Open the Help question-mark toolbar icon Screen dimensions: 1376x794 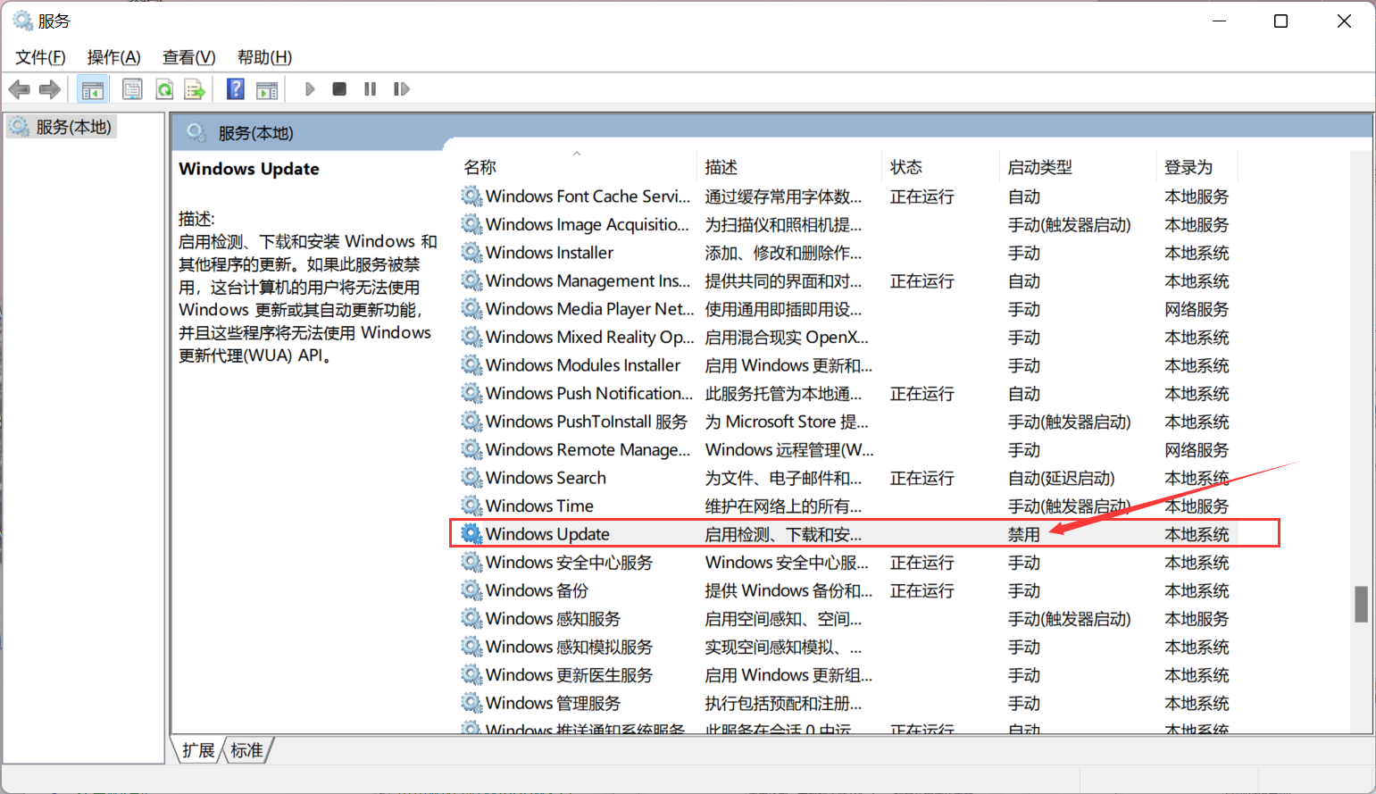tap(236, 89)
